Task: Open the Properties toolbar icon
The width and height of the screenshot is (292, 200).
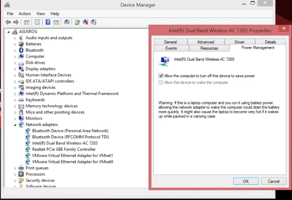Action: [x=37, y=22]
